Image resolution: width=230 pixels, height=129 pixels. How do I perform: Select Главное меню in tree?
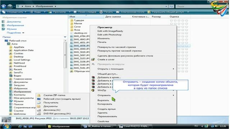pos(23,79)
